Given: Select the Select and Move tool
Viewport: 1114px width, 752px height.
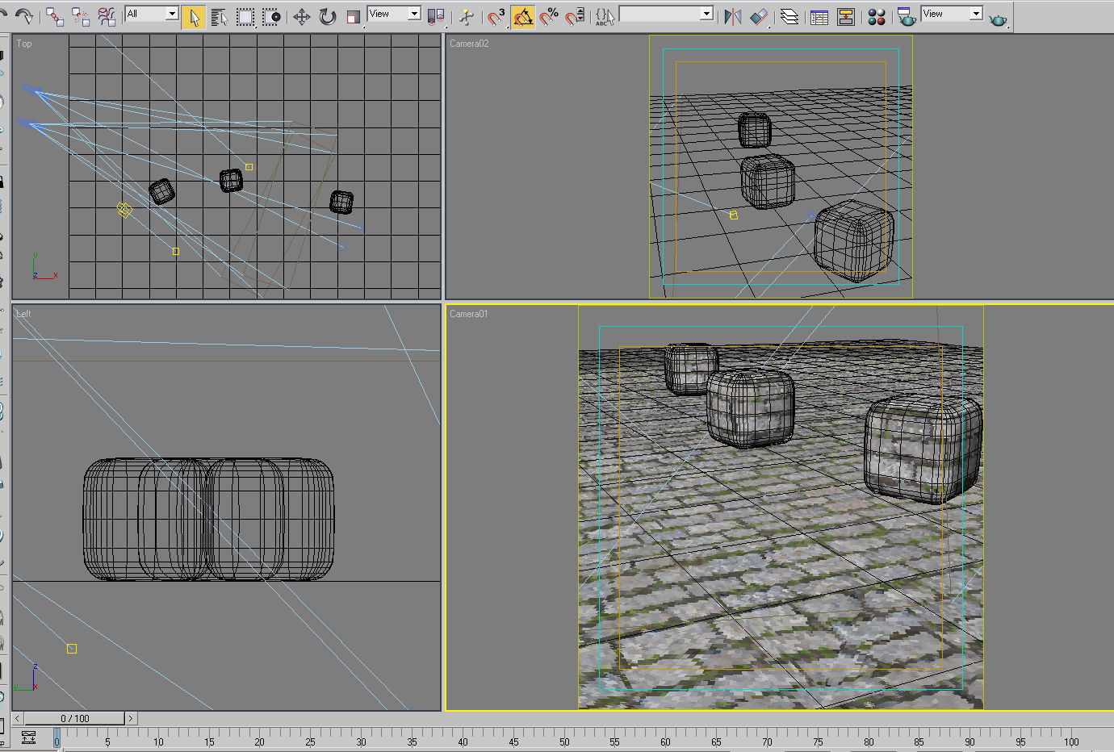Looking at the screenshot, I should 301,16.
